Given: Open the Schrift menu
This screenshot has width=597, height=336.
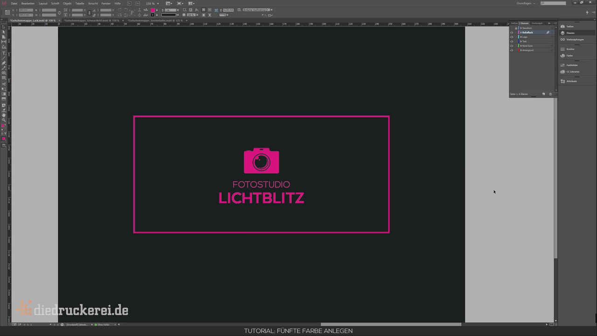Looking at the screenshot, I should point(56,3).
